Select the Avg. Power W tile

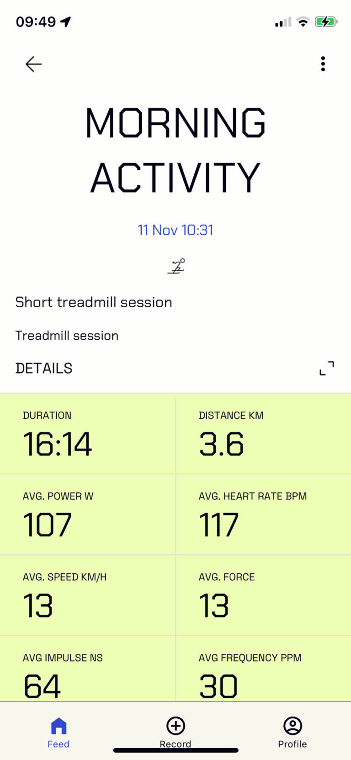[88, 514]
